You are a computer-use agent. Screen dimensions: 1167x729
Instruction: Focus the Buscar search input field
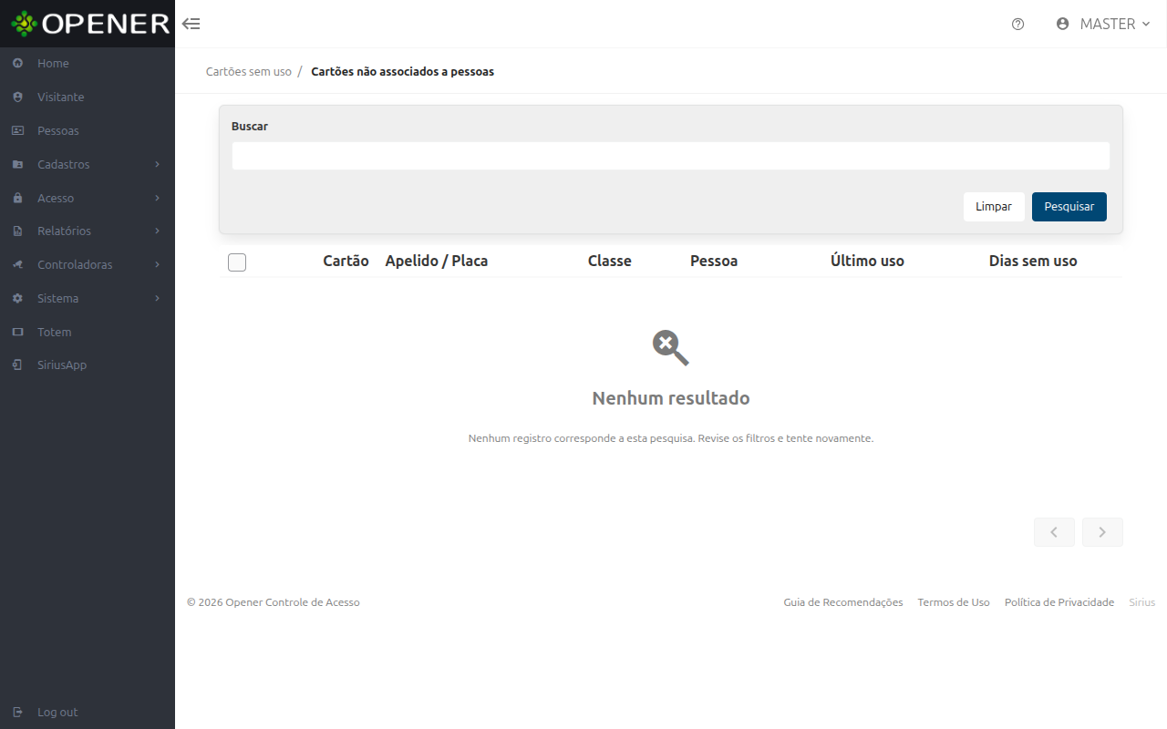671,156
